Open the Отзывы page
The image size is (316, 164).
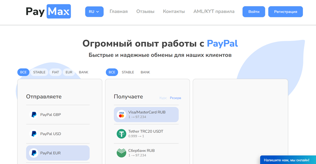pos(145,11)
